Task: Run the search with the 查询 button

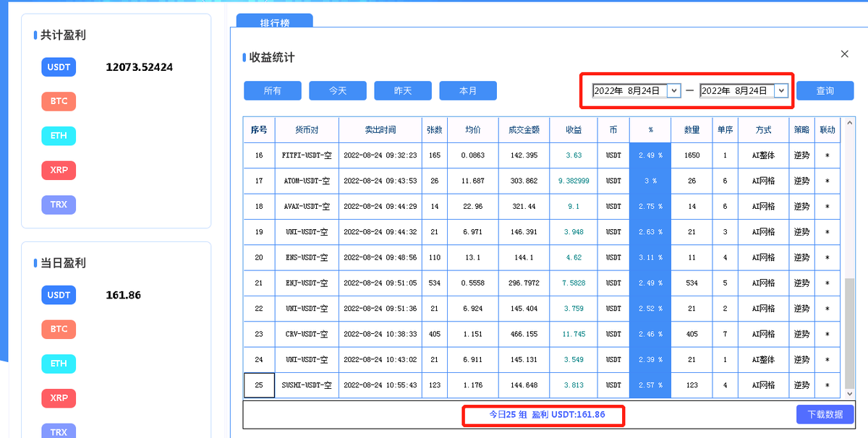Action: click(825, 90)
